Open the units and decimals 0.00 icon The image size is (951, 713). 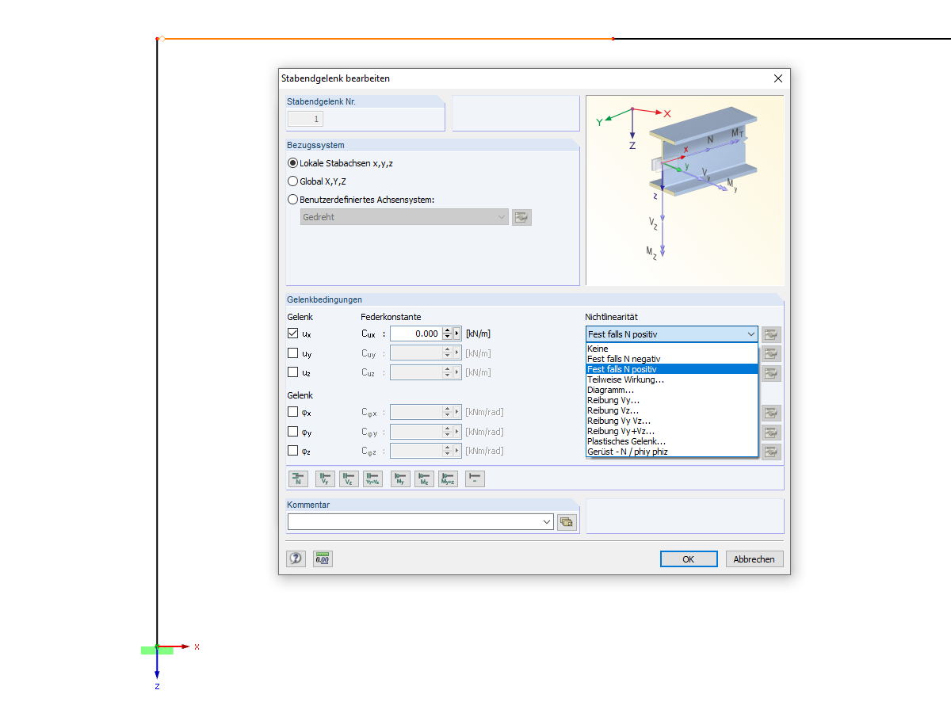323,559
